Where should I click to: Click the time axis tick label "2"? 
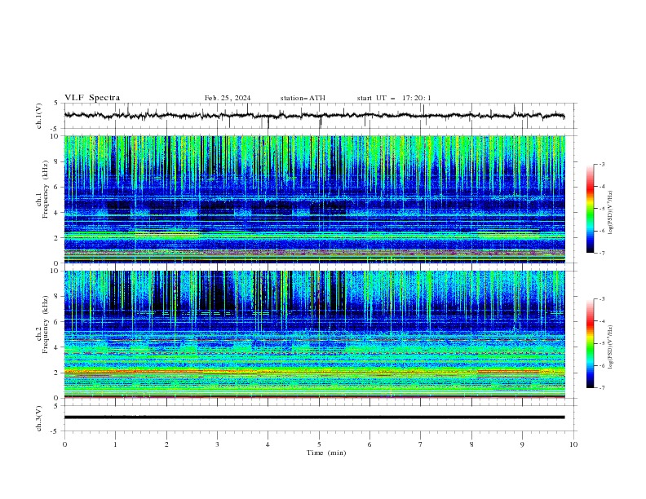[x=166, y=444]
